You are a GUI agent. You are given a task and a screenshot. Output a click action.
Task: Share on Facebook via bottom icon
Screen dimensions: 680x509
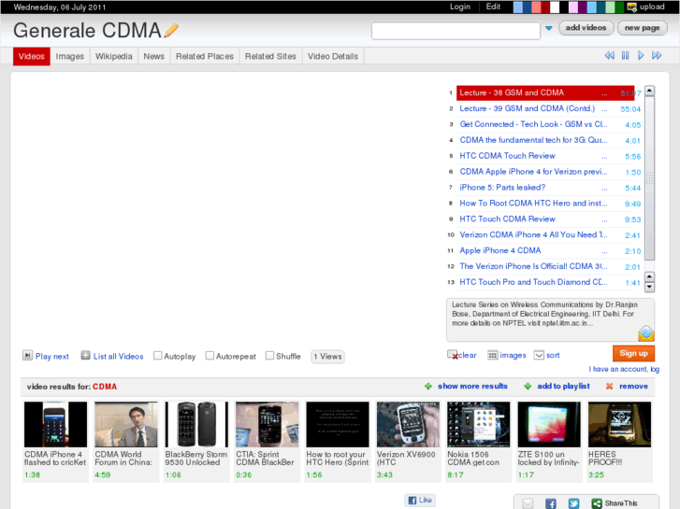coord(550,503)
